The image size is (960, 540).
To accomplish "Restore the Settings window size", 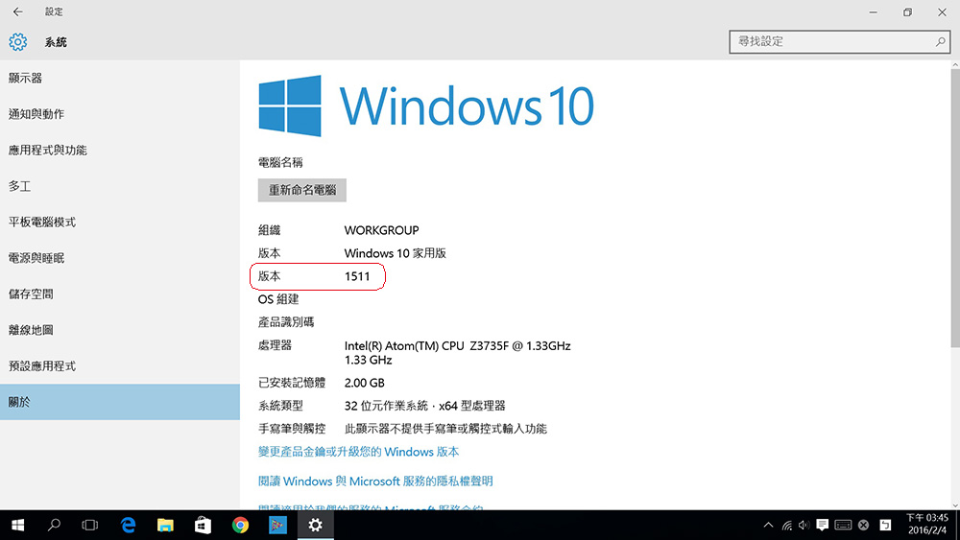I will pyautogui.click(x=907, y=12).
